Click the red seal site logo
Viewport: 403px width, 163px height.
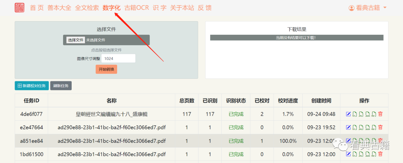point(19,7)
